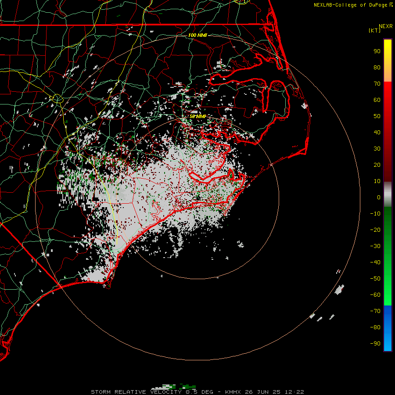Image resolution: width=395 pixels, height=395 pixels.
Task: Select the -30 knot scale label
Action: click(x=375, y=246)
